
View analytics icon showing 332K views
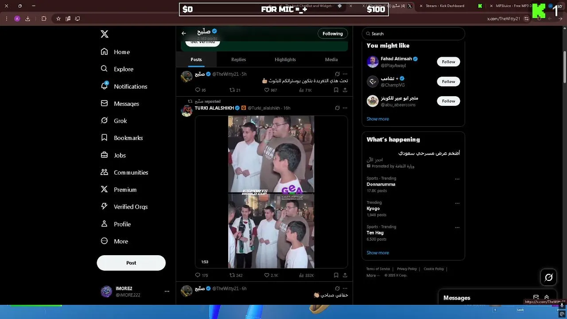tap(301, 275)
